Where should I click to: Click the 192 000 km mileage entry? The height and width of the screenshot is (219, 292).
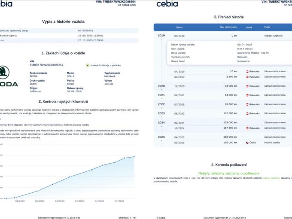(x=230, y=143)
